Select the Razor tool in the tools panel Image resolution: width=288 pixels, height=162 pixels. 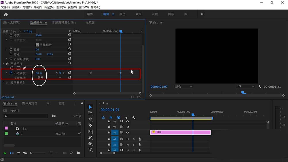90,125
